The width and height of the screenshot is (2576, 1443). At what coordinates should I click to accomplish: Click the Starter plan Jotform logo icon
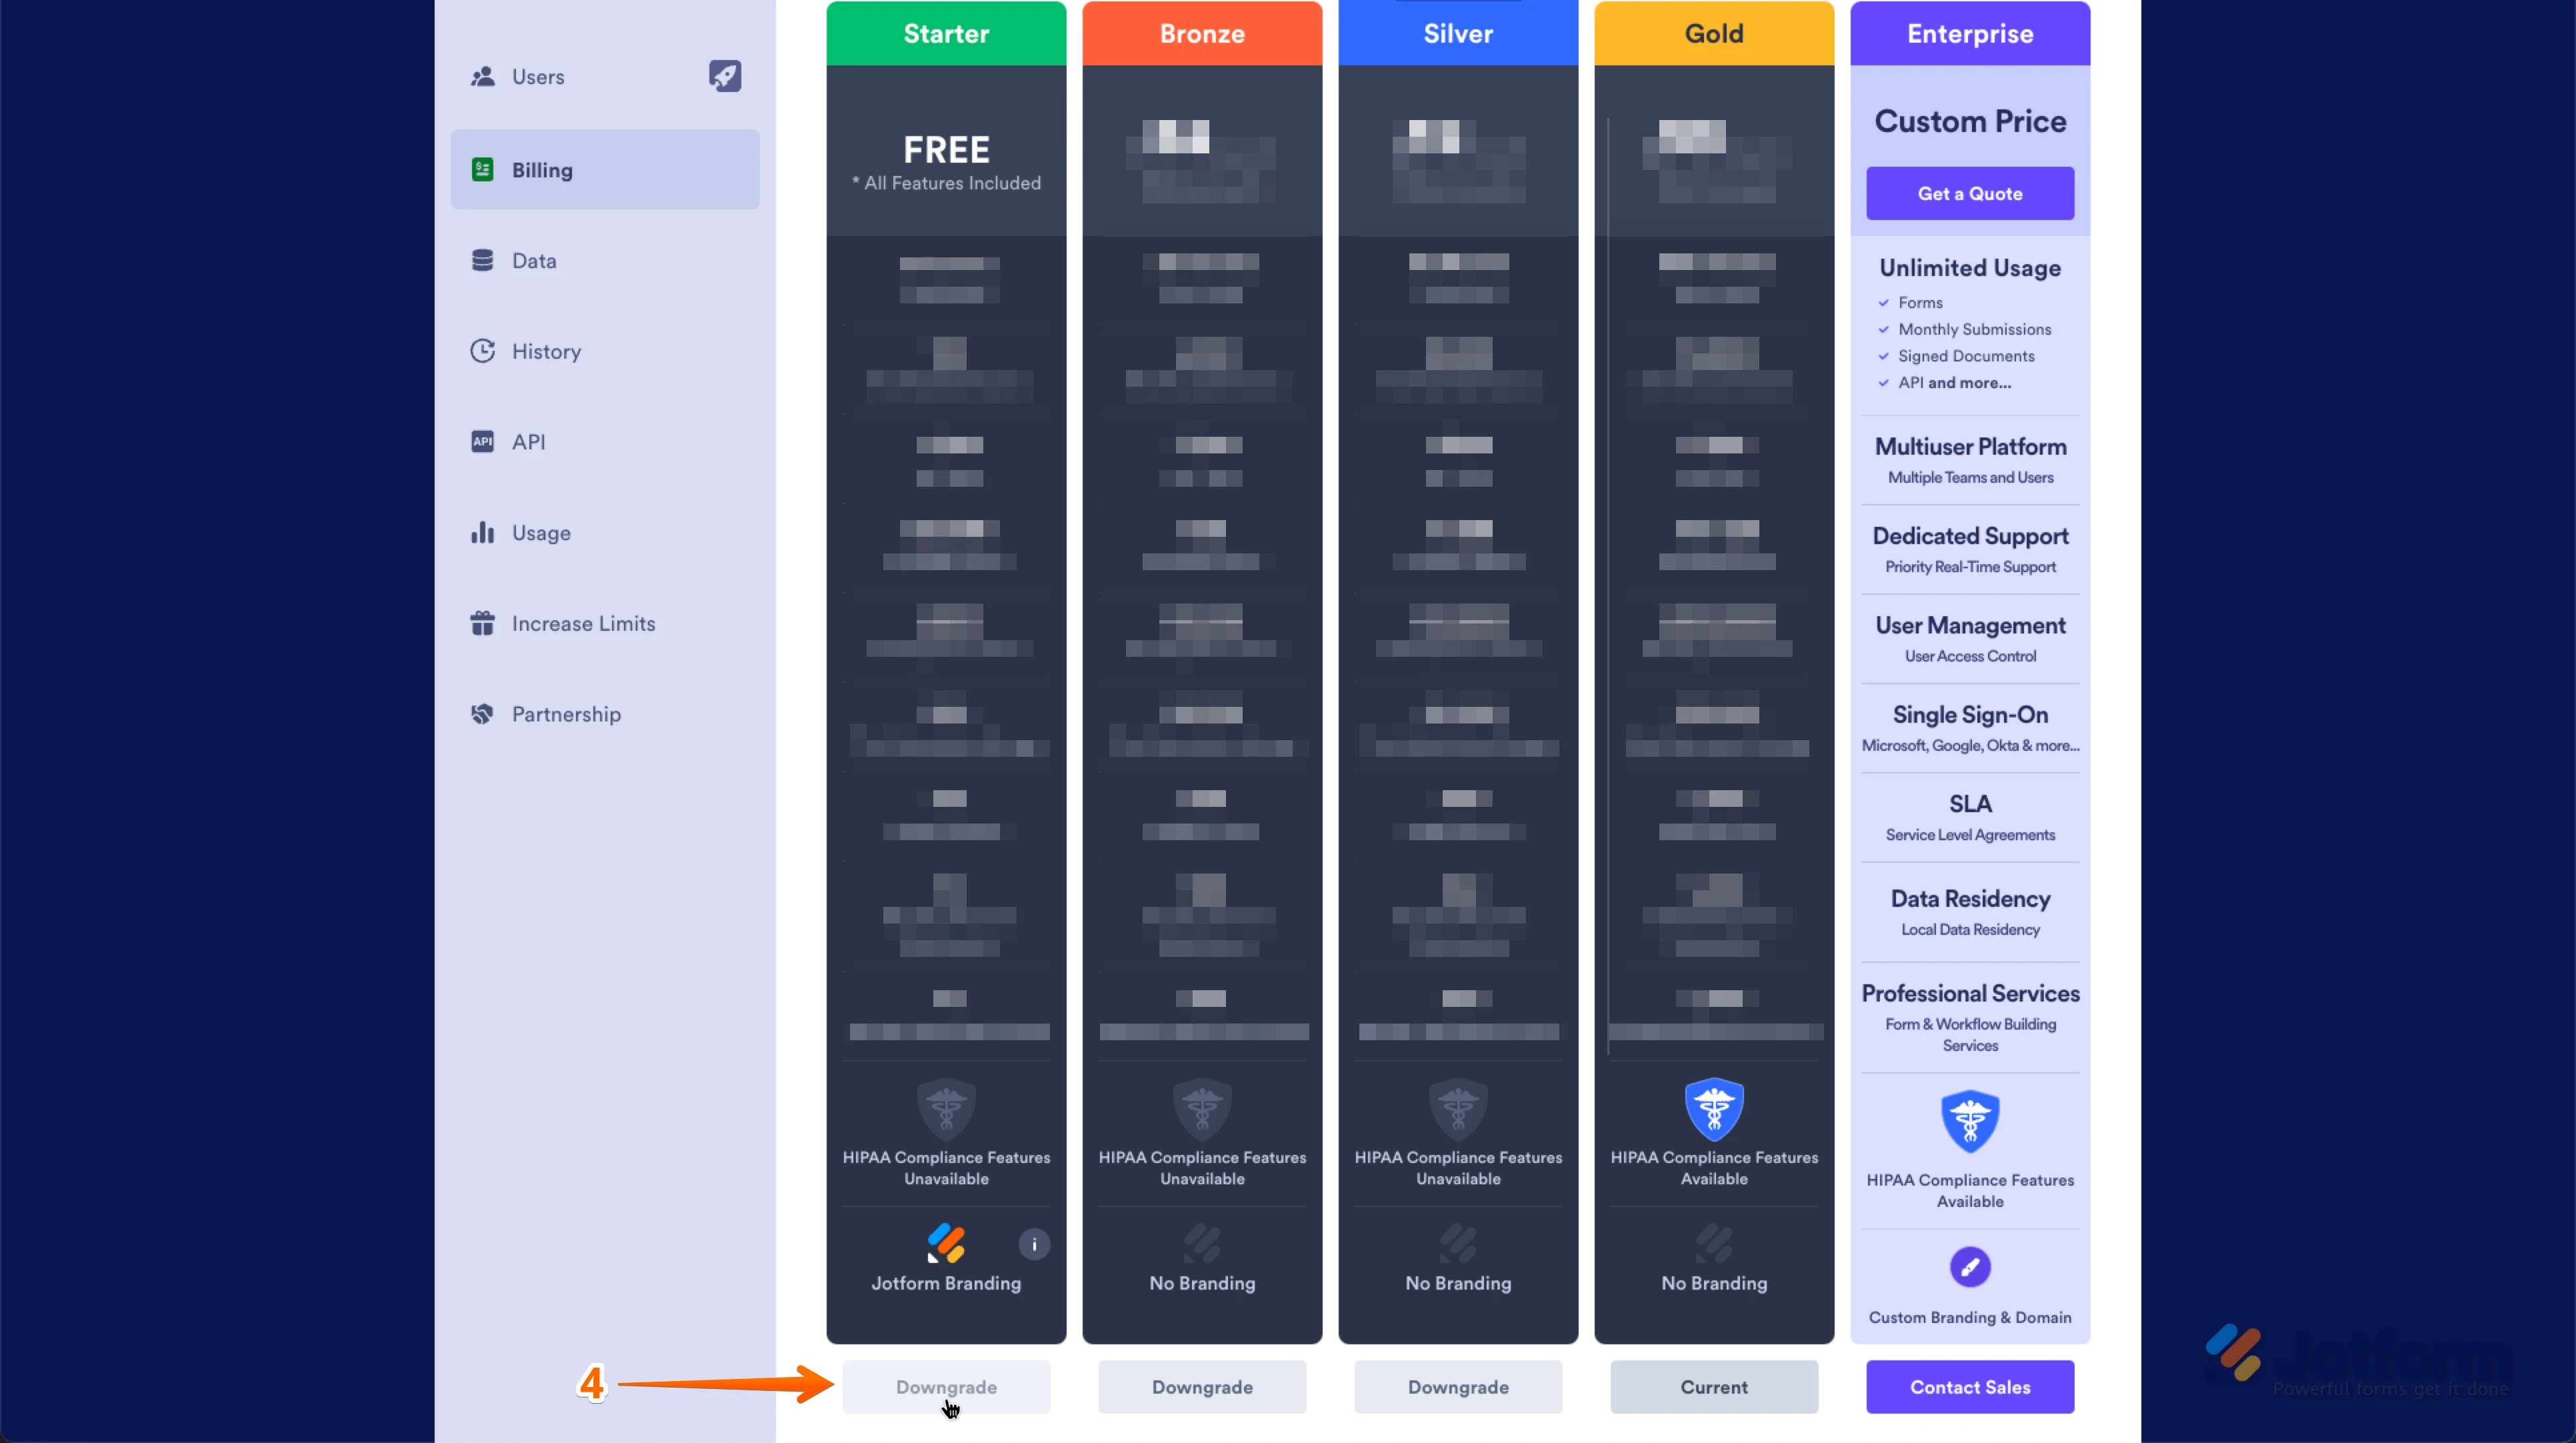click(x=946, y=1243)
